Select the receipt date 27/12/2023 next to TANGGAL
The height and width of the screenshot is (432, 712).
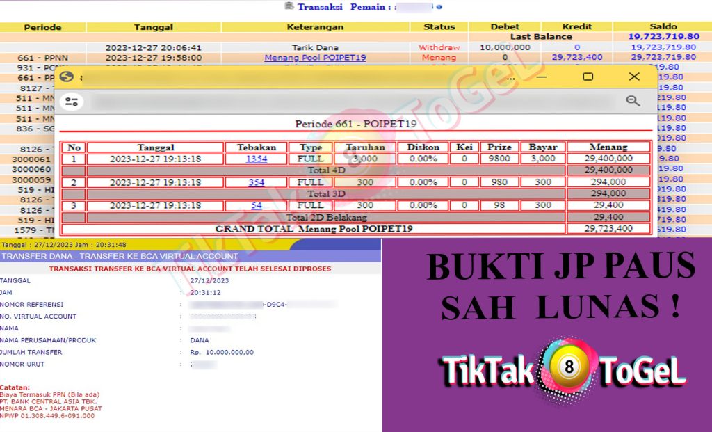(x=209, y=281)
